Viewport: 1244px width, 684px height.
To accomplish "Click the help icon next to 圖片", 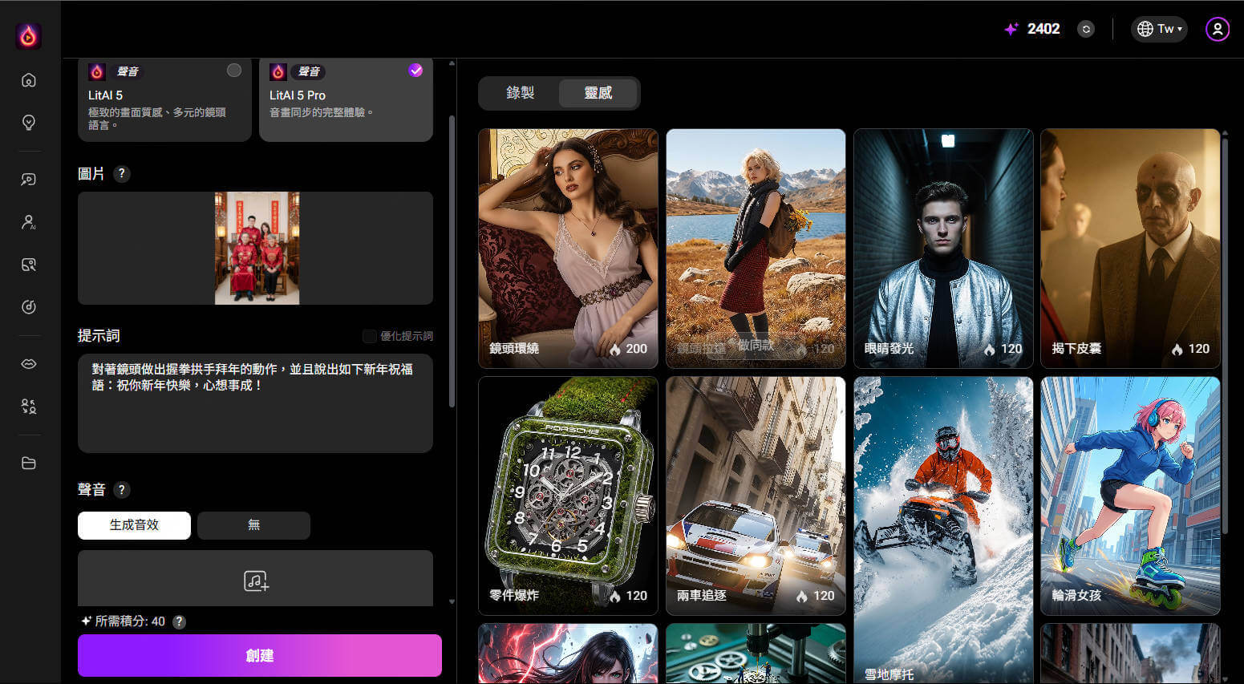I will pos(122,174).
